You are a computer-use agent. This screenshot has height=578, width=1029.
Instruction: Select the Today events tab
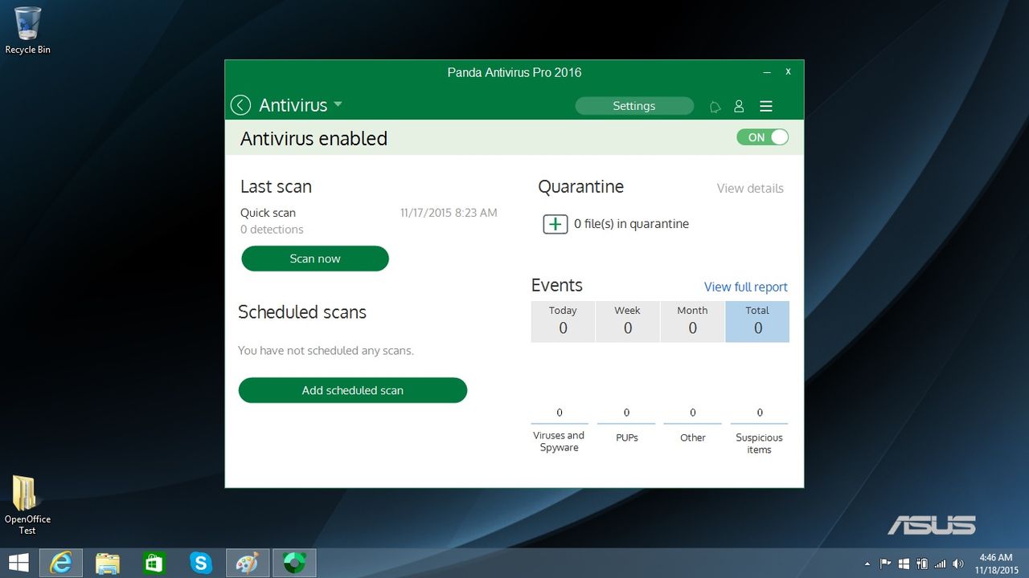563,321
